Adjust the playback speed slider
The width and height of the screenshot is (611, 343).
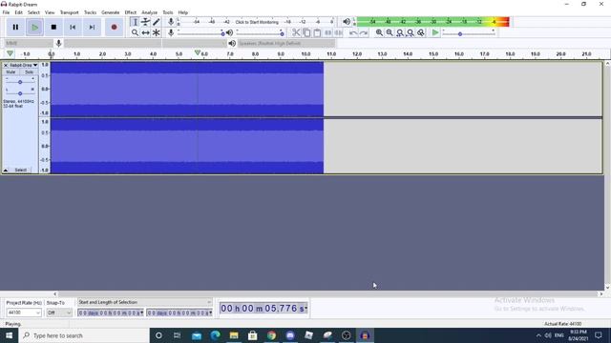click(469, 34)
